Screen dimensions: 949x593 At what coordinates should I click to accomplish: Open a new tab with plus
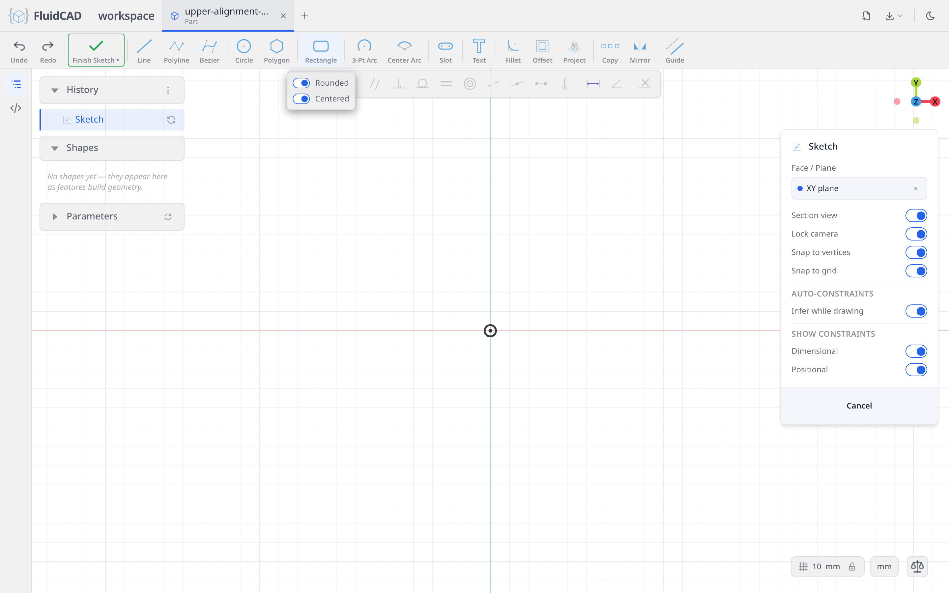tap(304, 16)
